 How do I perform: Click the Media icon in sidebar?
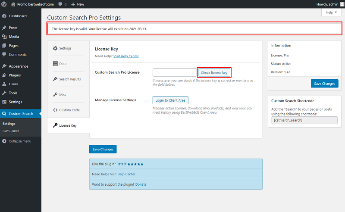[x=4, y=37]
